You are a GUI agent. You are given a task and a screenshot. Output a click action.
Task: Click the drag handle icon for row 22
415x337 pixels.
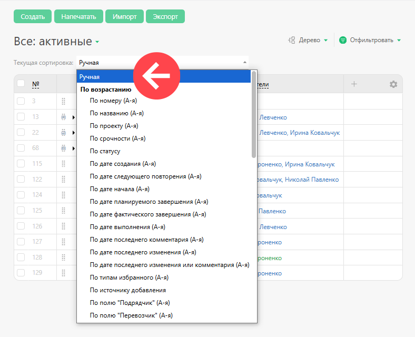[x=64, y=133]
